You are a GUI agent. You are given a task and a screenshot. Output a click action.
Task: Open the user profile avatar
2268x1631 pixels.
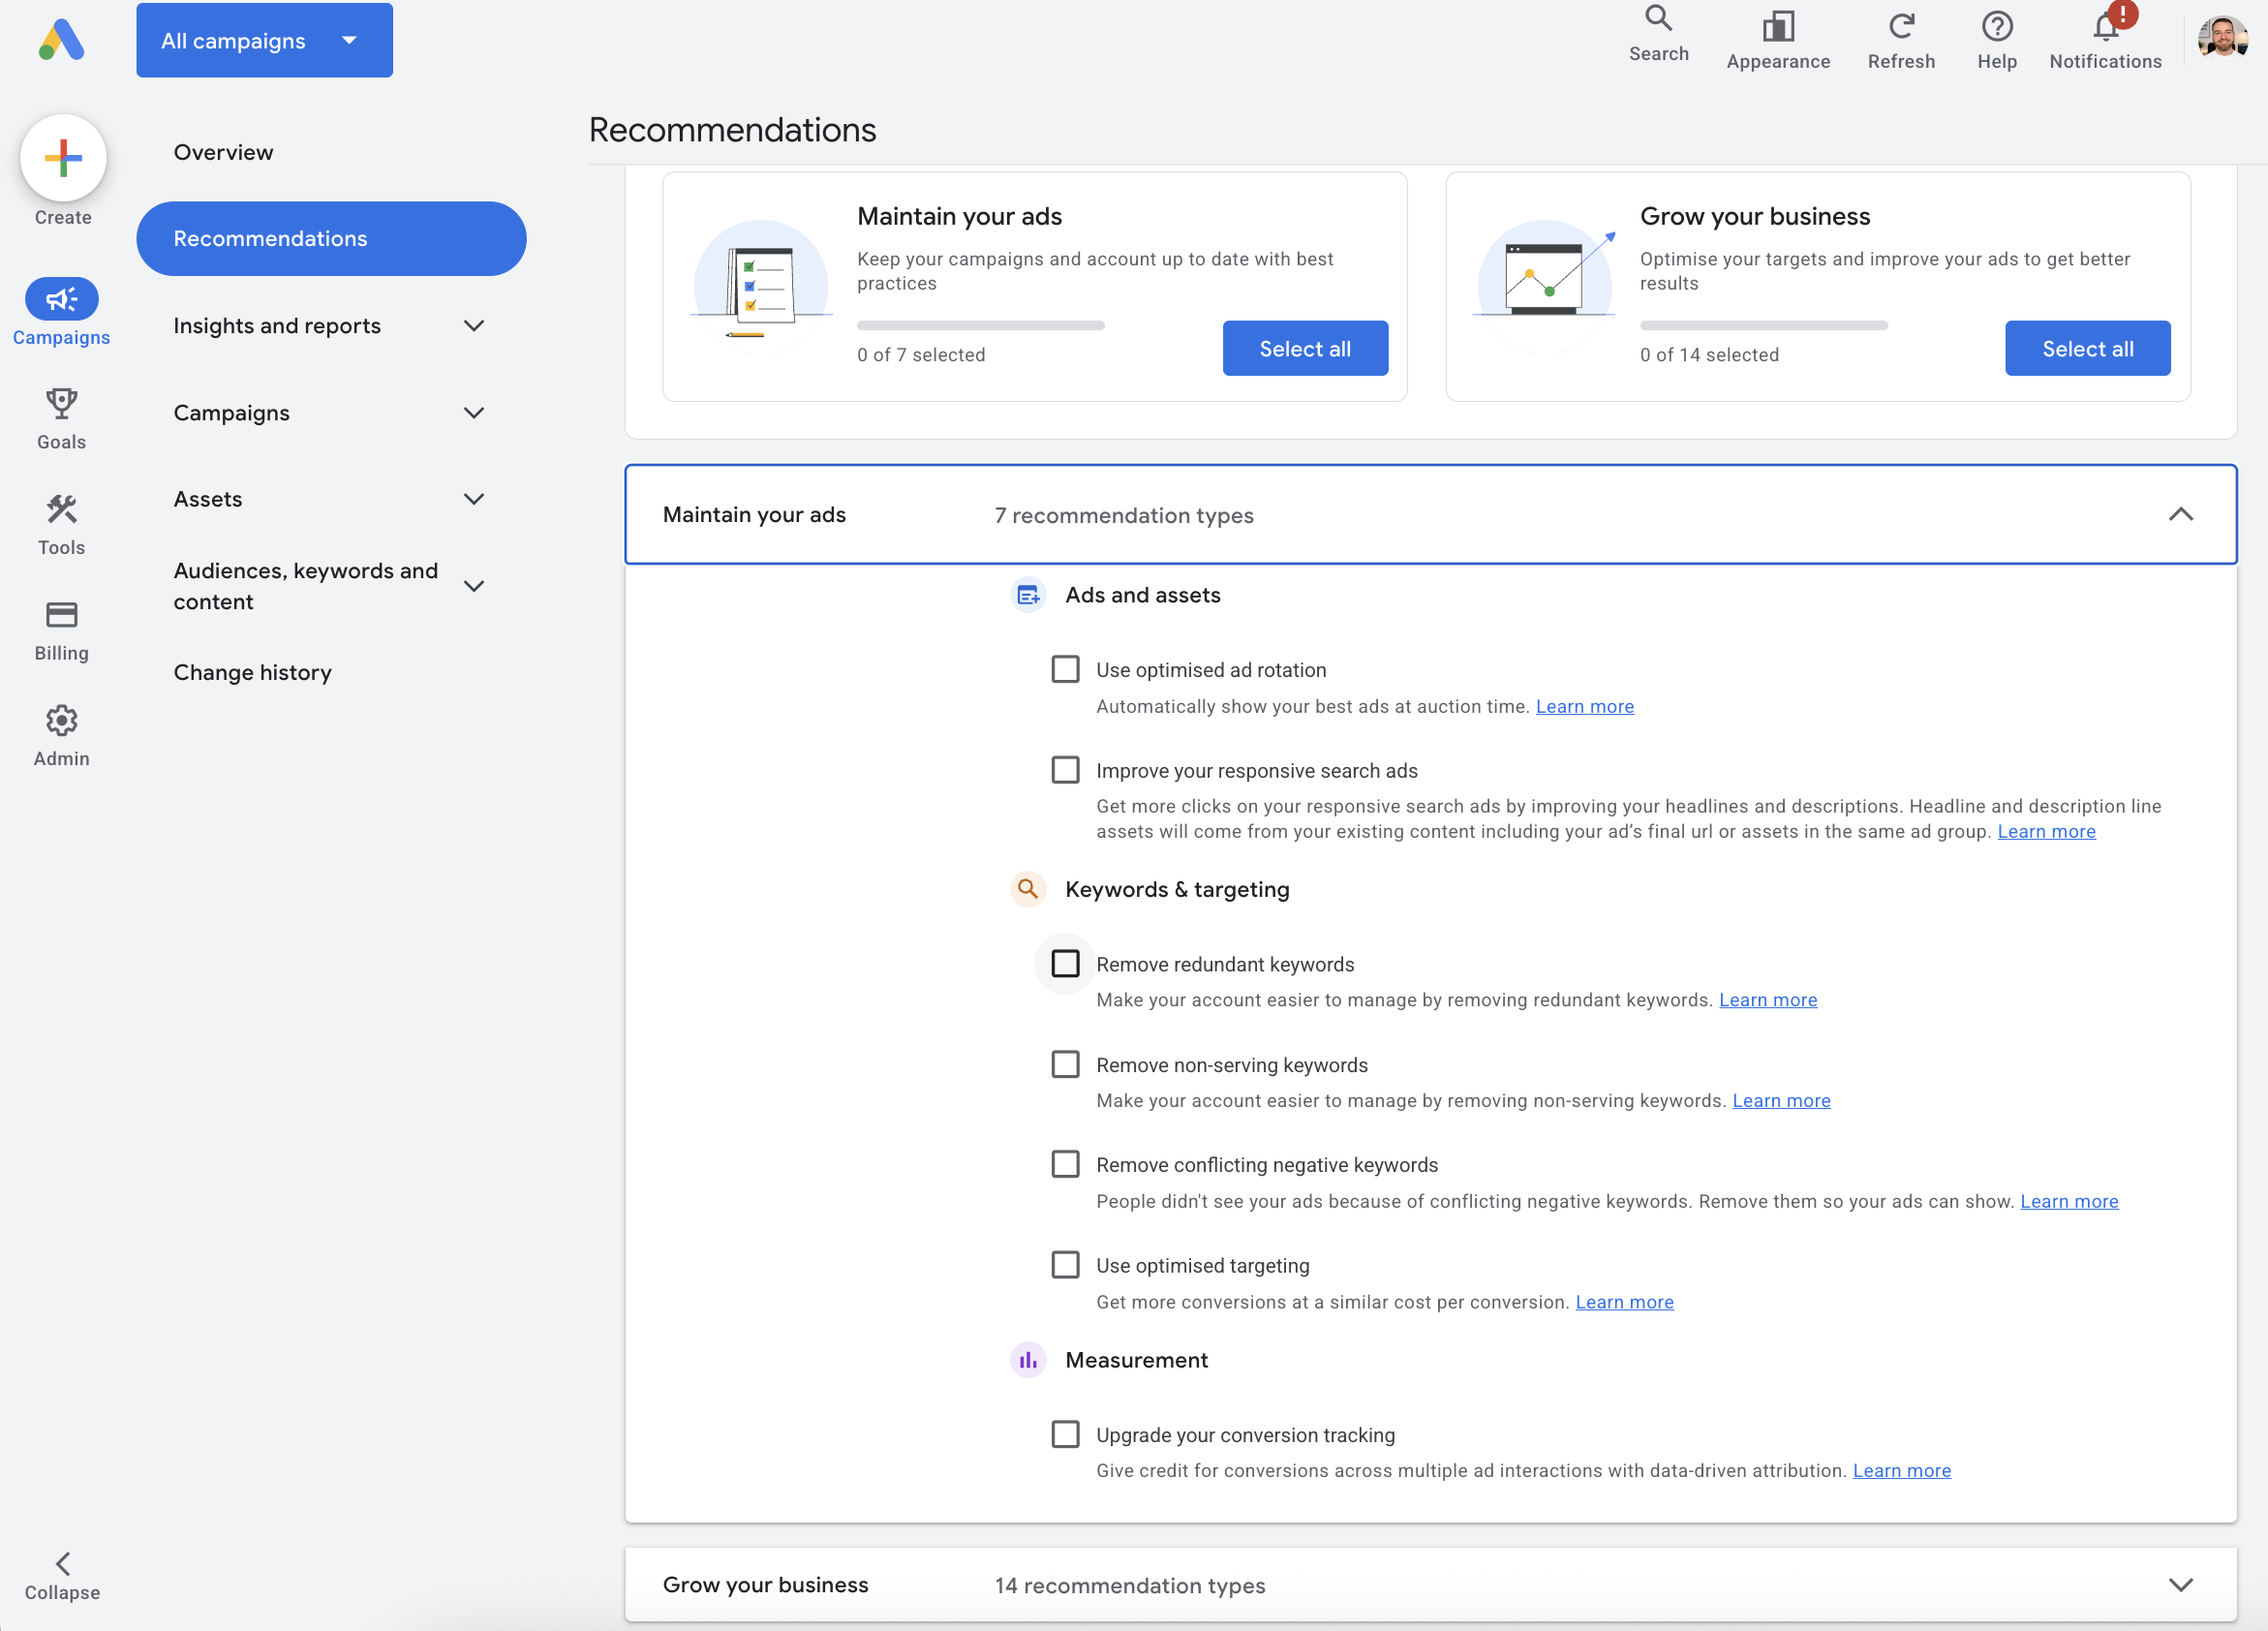click(x=2222, y=38)
